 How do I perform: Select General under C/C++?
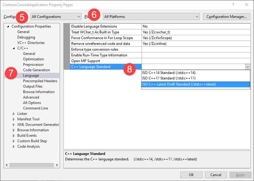coord(29,54)
